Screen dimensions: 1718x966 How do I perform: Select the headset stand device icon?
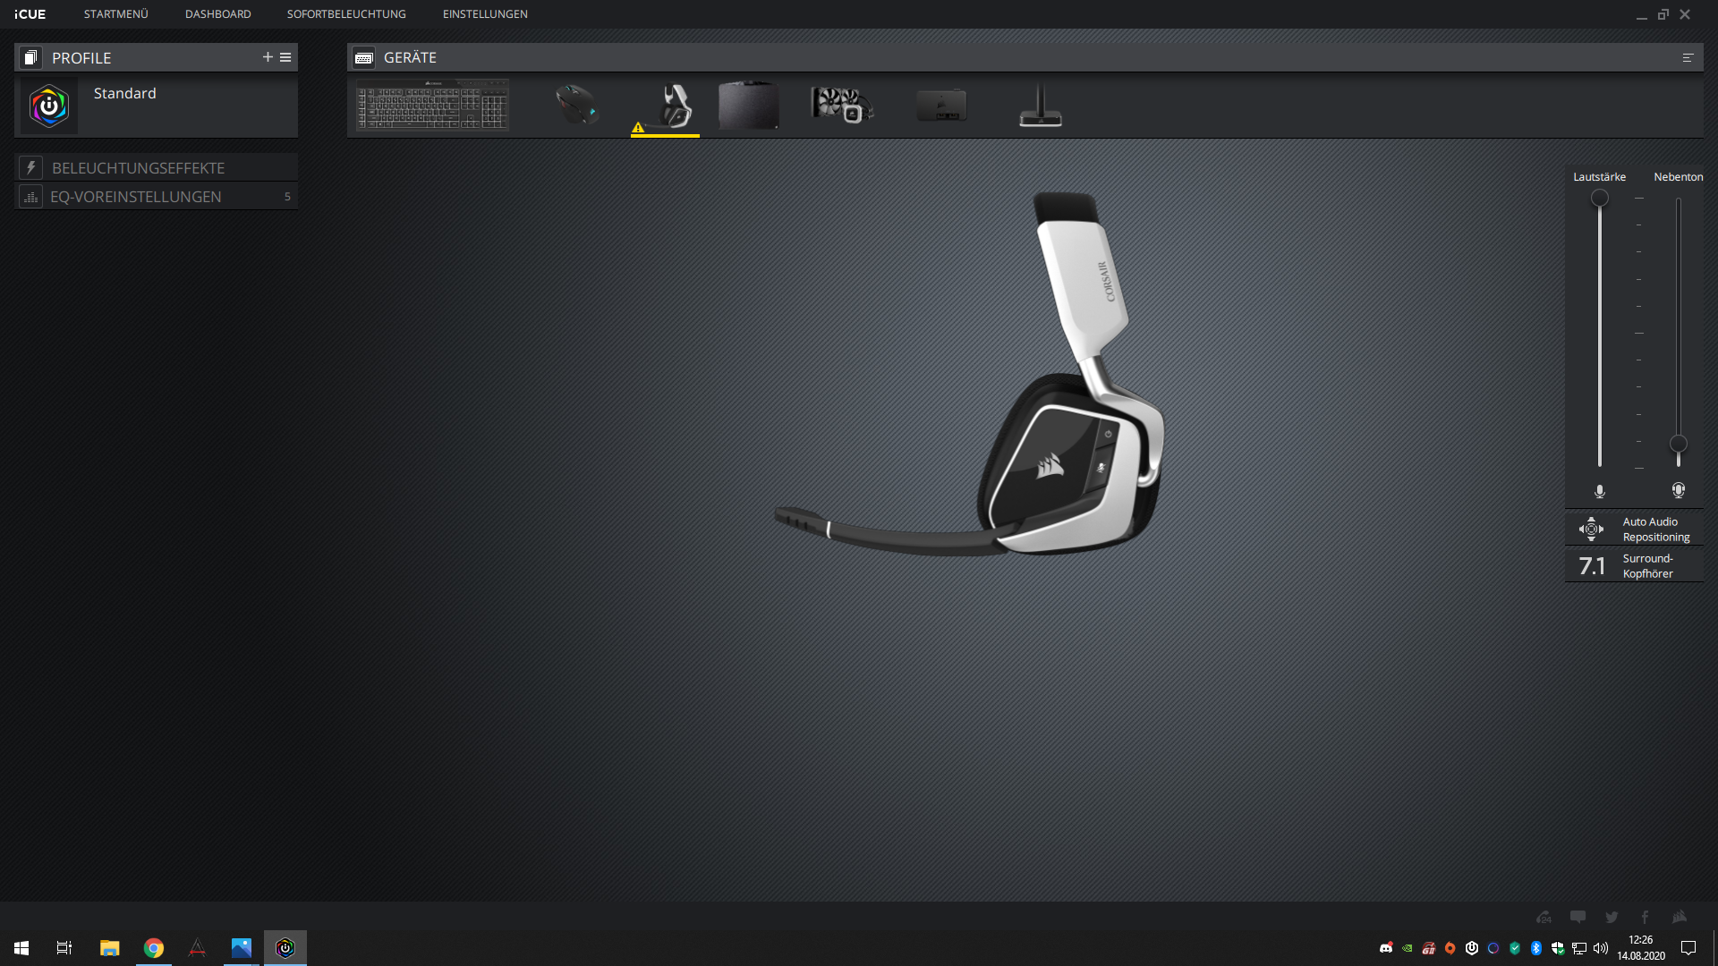click(x=1041, y=106)
